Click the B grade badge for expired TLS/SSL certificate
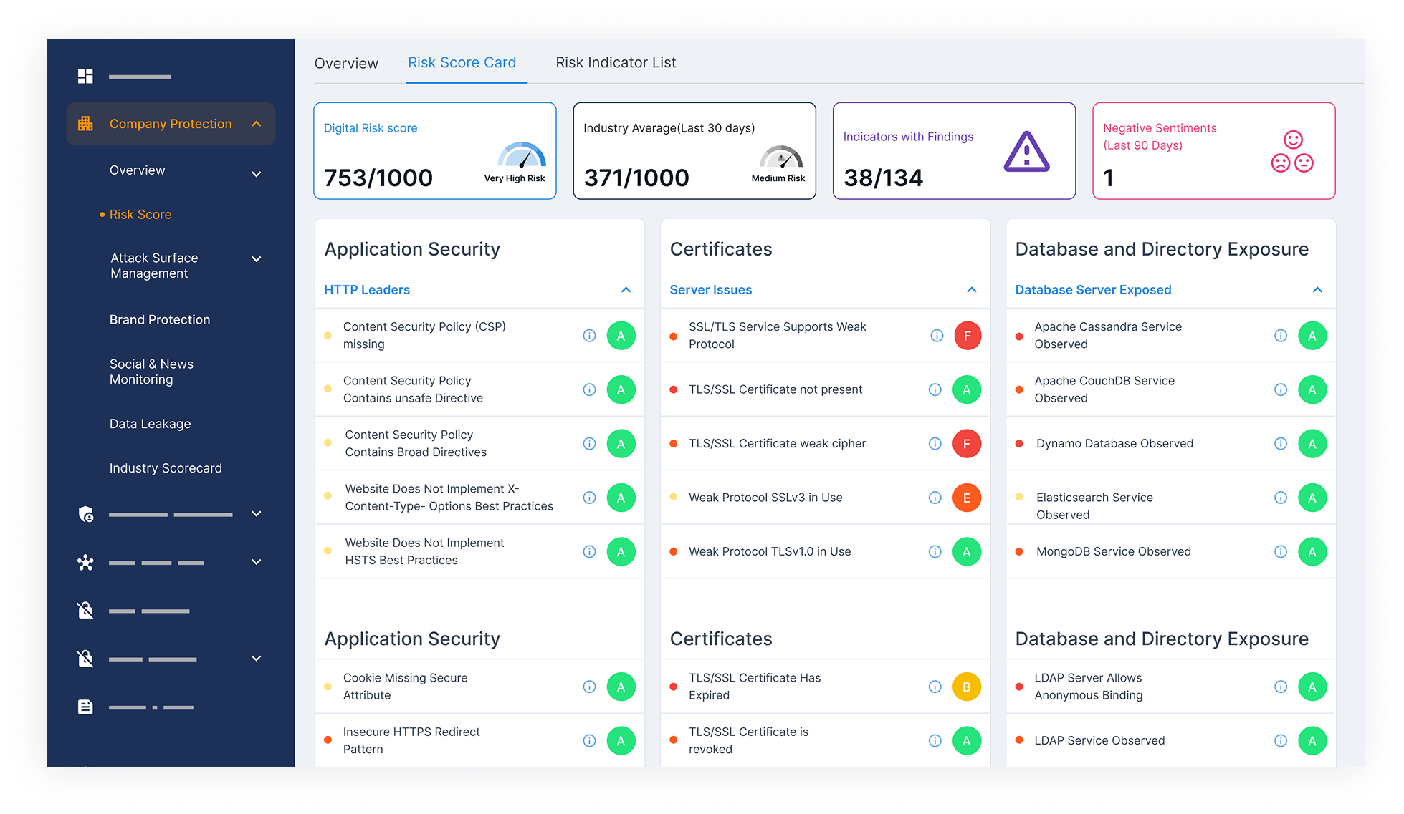 967,686
